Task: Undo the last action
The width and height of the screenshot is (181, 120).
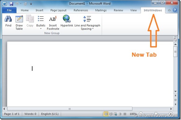Action: (17, 4)
